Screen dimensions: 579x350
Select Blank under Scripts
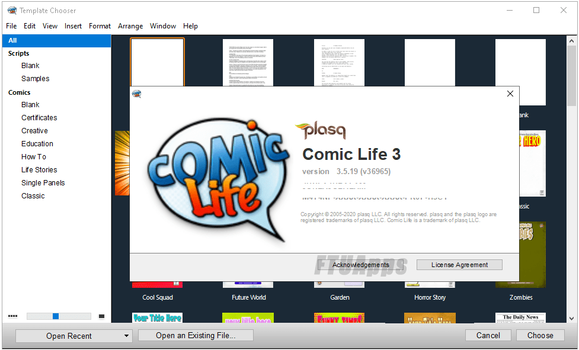30,66
